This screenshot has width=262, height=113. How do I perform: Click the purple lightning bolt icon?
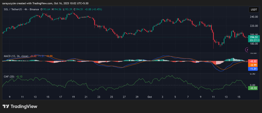[x=247, y=49]
